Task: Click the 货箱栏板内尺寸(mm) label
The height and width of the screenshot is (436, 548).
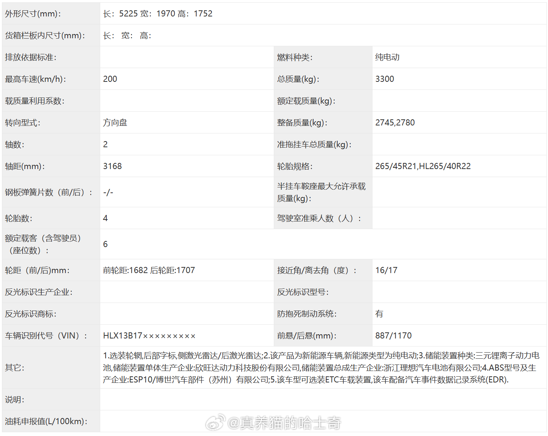Action: point(45,36)
